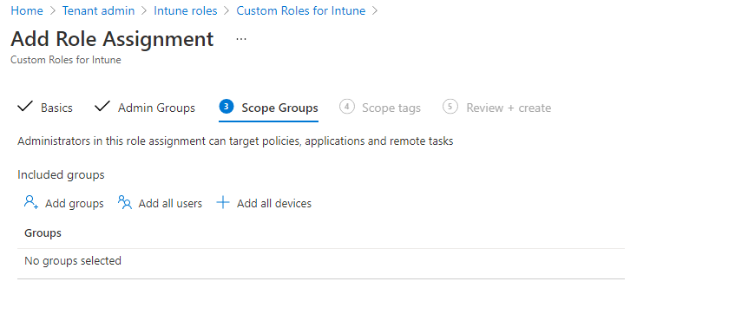Go to the Admin Groups tab
Viewport: 755px width, 334px height.
coord(156,108)
